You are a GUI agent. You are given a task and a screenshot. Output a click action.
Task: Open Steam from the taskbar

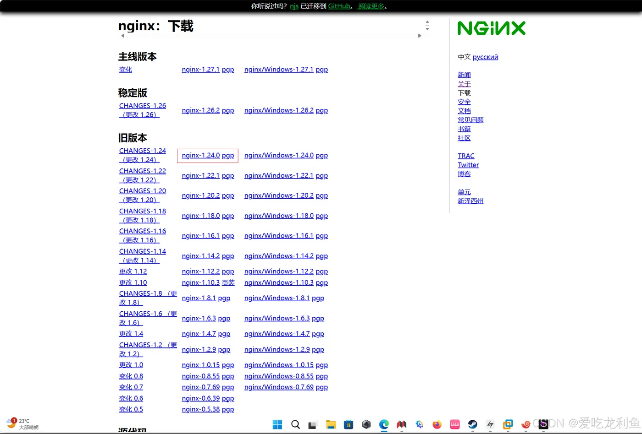pos(472,424)
